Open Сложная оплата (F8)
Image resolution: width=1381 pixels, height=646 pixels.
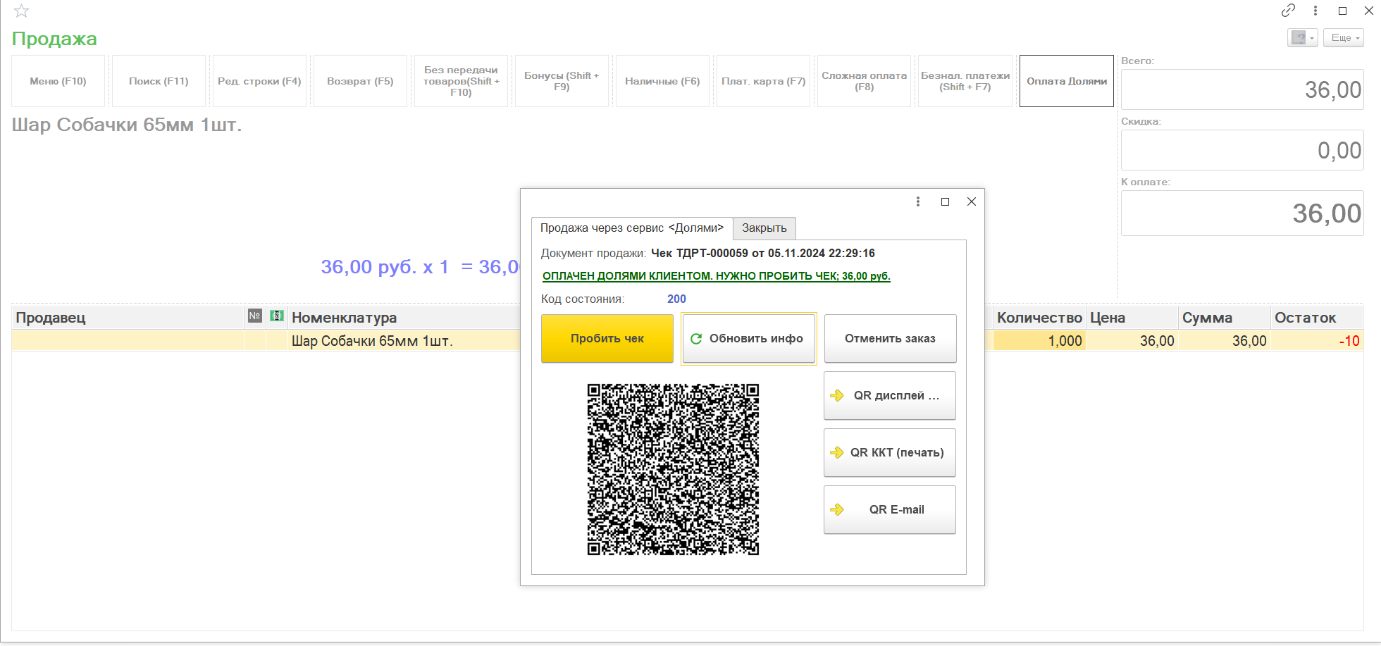point(864,81)
